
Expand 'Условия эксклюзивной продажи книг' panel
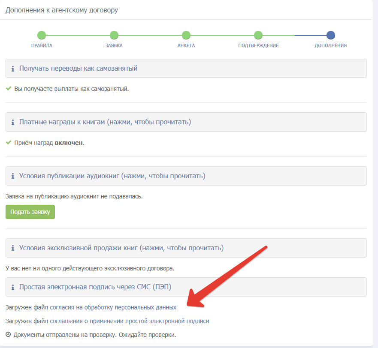point(186,248)
